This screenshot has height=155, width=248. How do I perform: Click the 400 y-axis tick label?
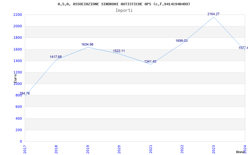tap(19, 118)
